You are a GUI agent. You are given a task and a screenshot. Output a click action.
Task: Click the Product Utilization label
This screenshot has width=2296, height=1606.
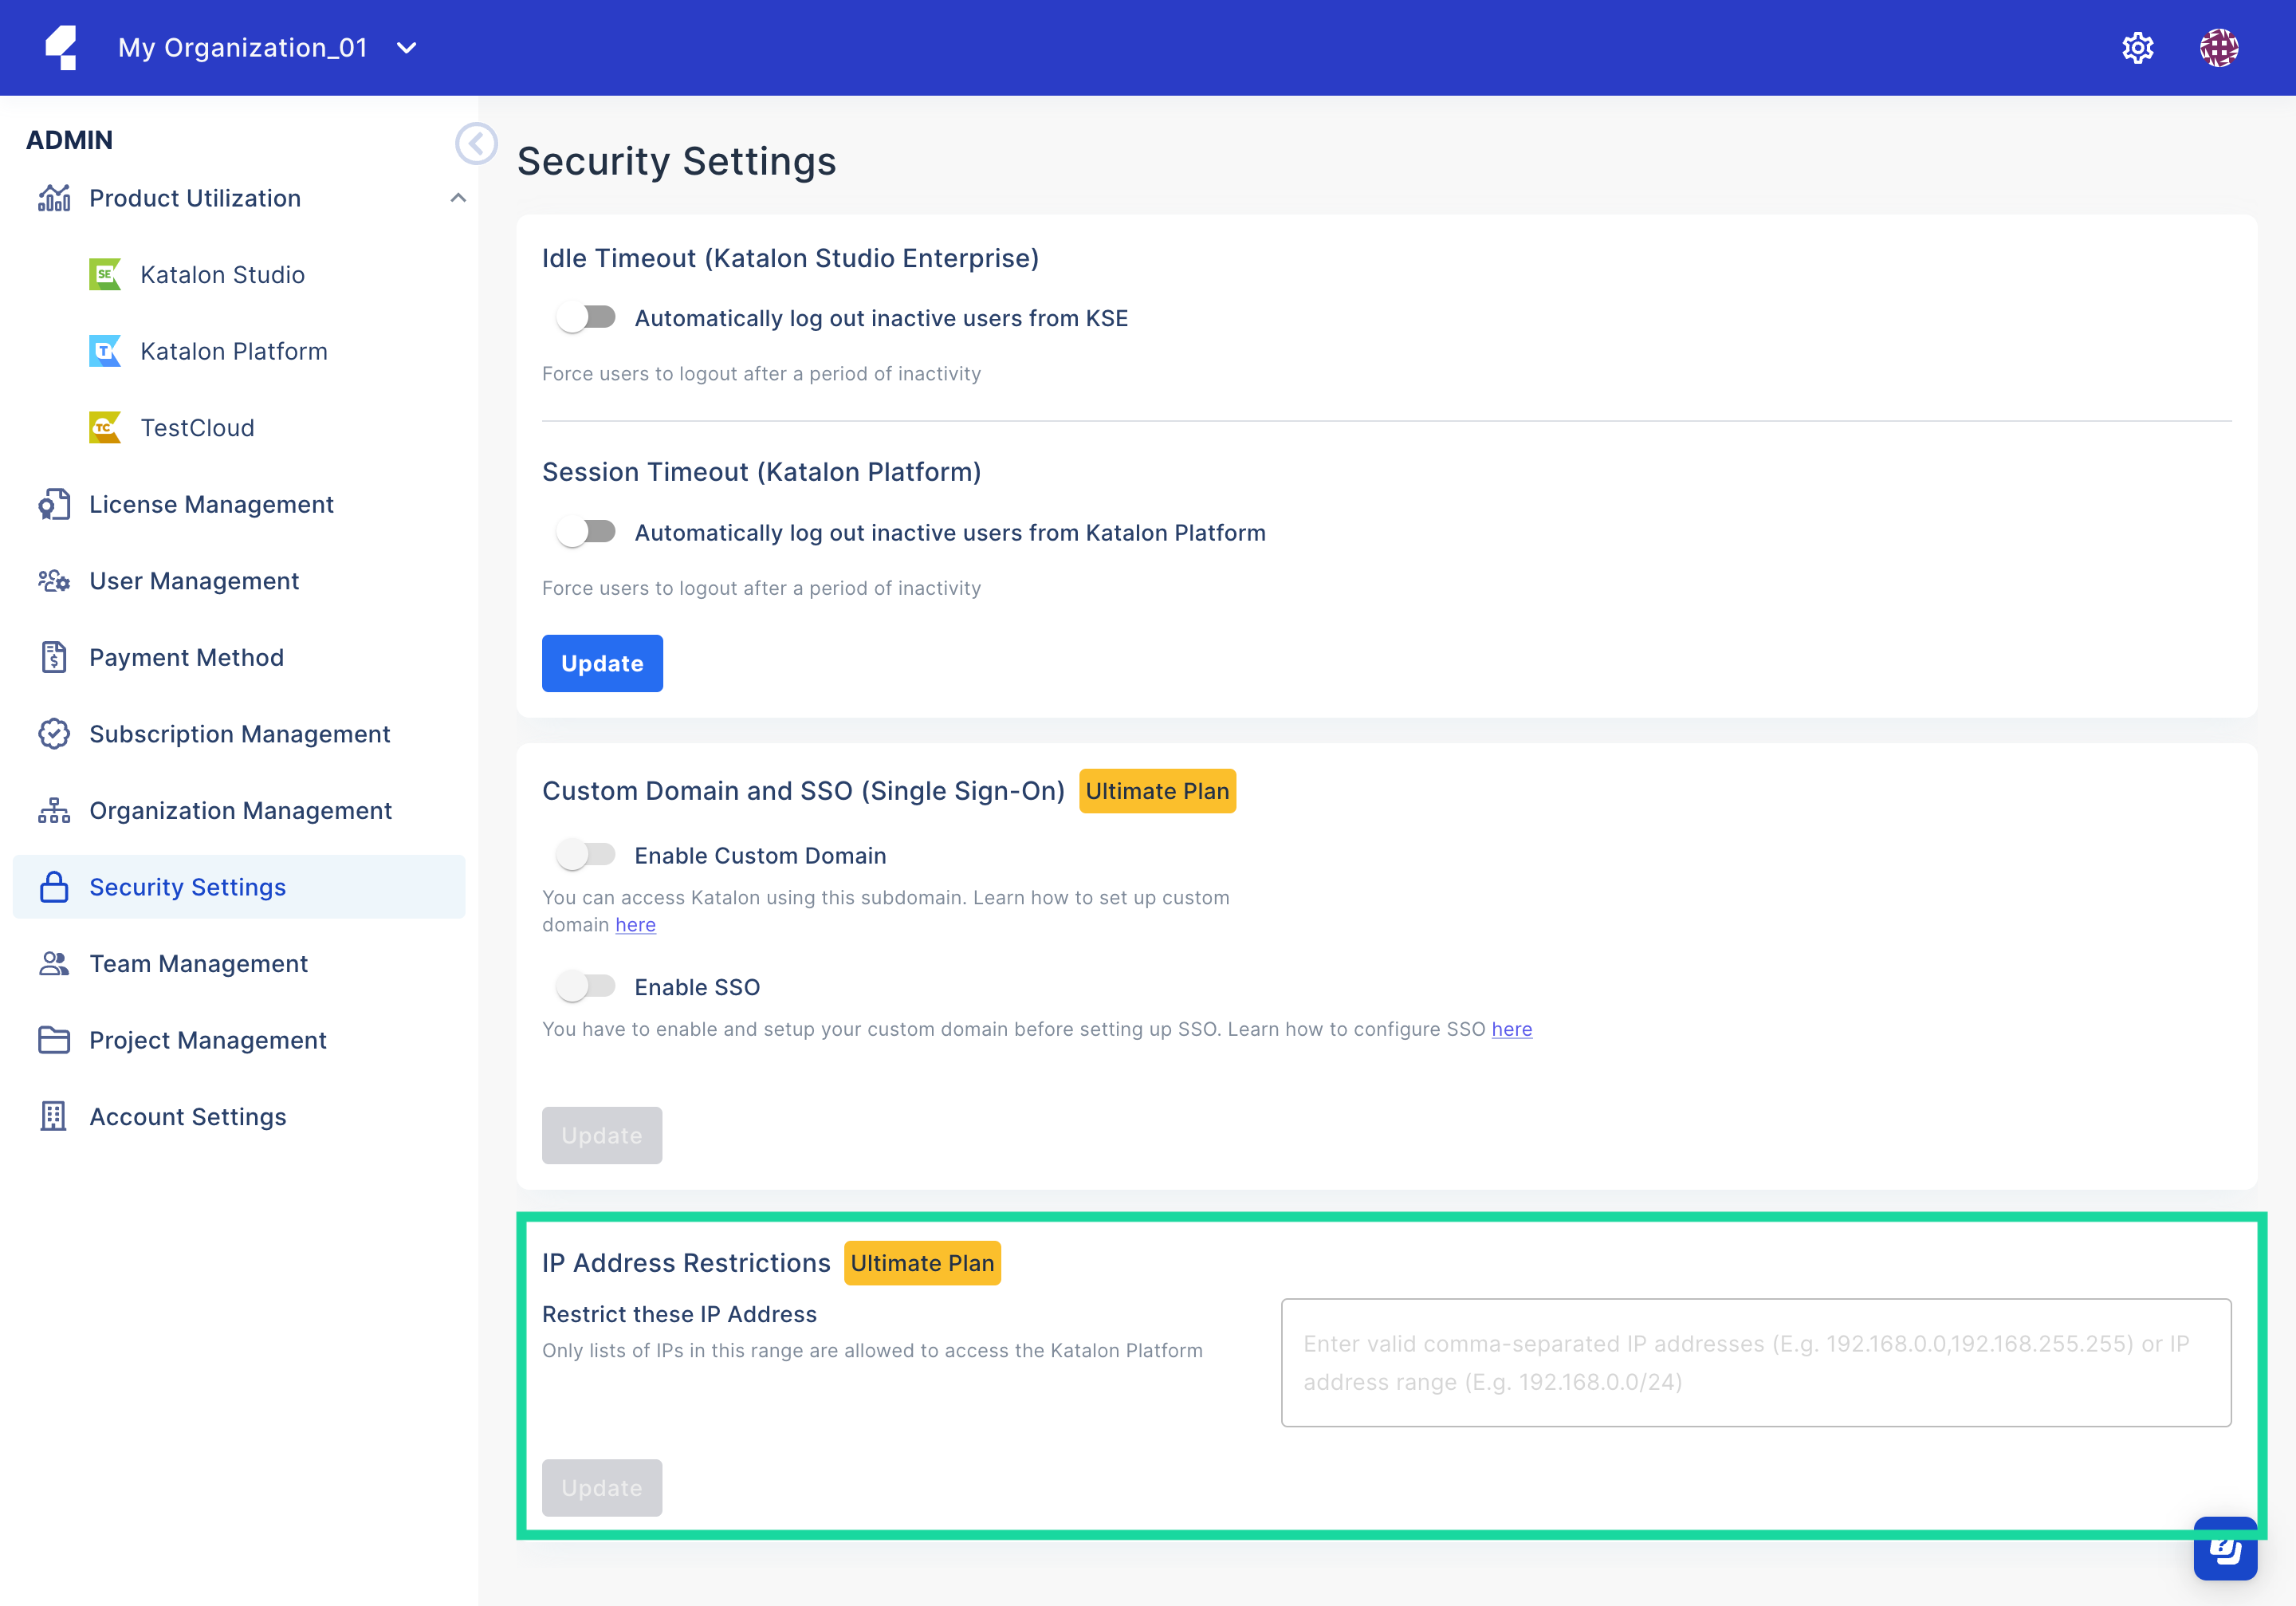pos(195,198)
